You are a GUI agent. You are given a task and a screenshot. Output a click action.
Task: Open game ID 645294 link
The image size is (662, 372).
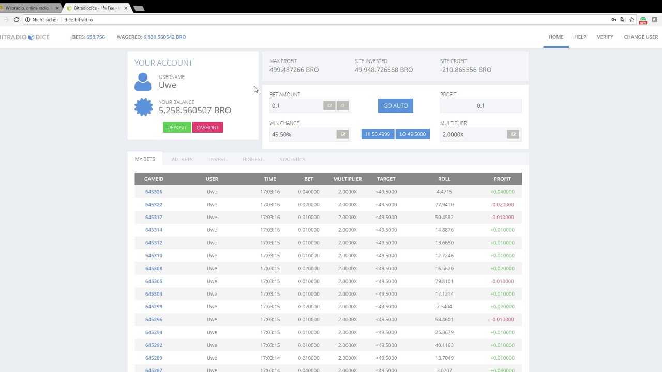point(154,332)
